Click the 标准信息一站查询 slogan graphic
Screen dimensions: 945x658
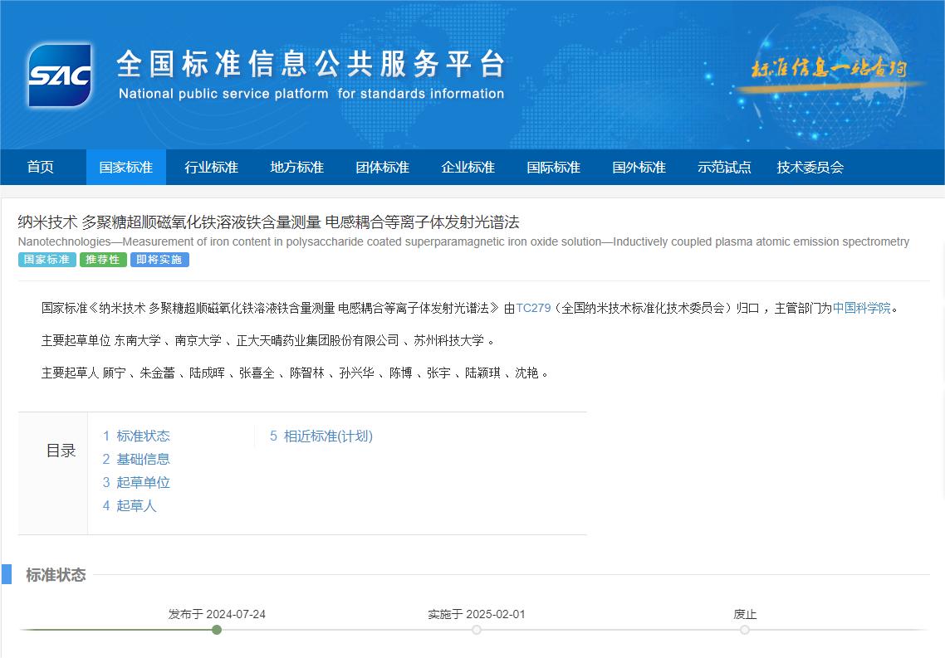pos(827,69)
